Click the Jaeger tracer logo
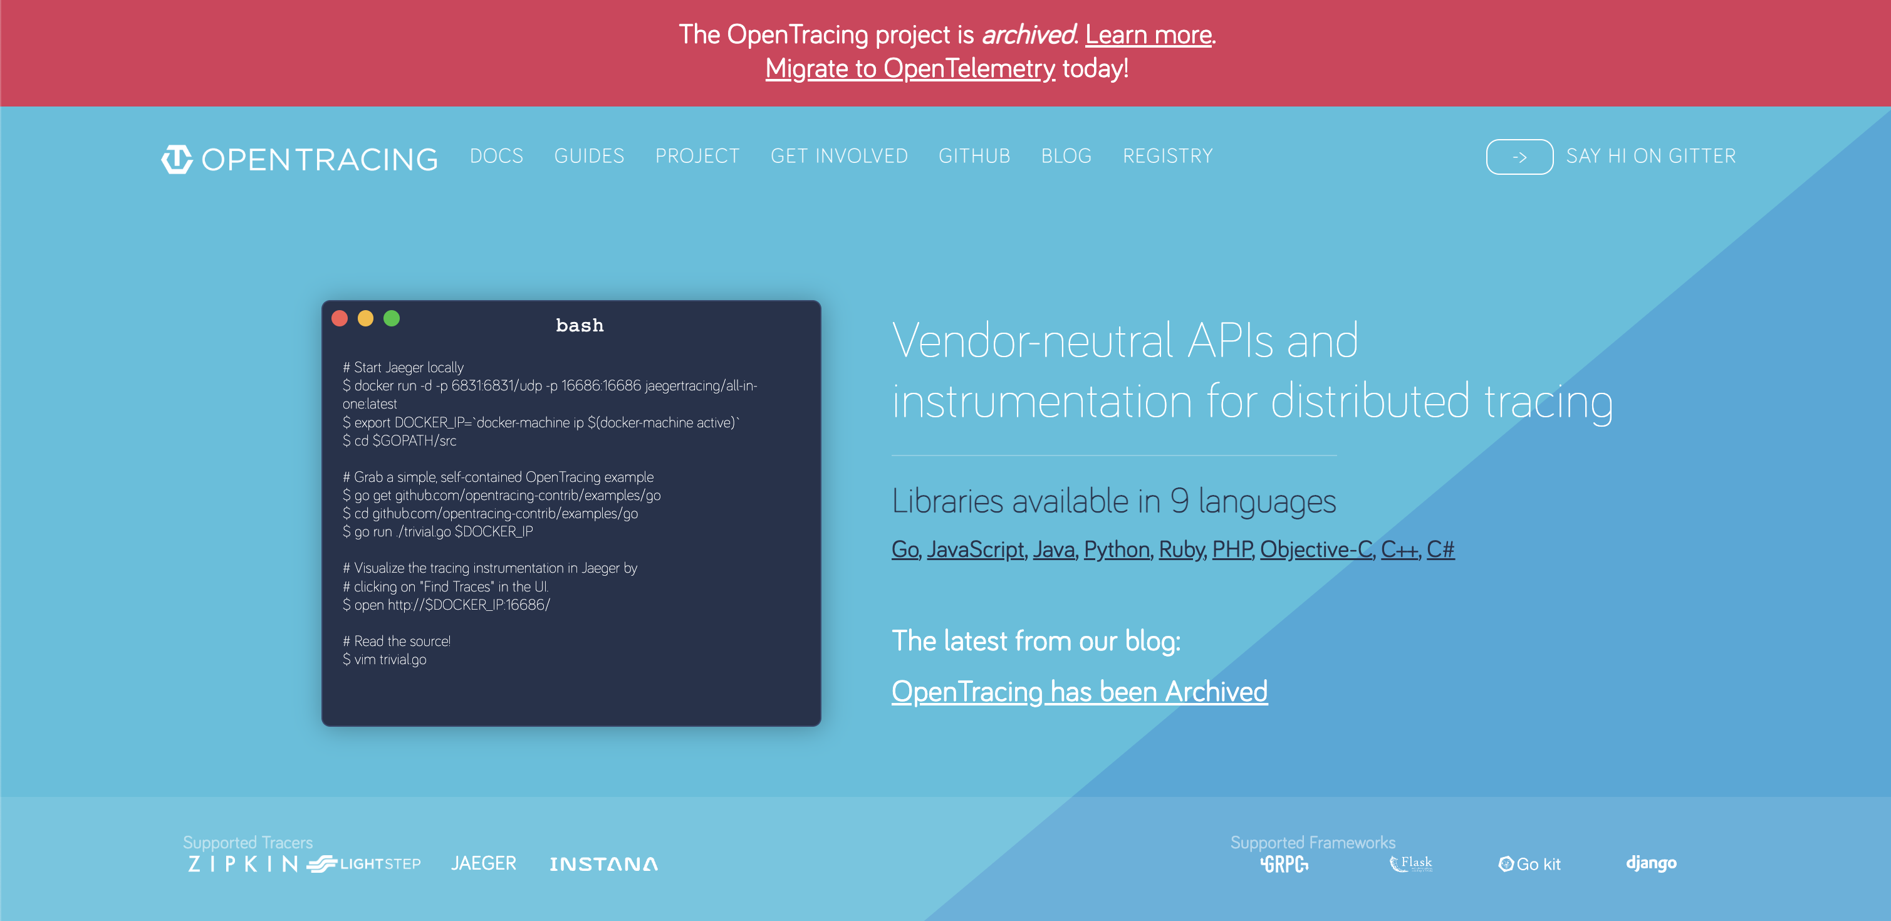This screenshot has width=1891, height=921. pyautogui.click(x=483, y=863)
